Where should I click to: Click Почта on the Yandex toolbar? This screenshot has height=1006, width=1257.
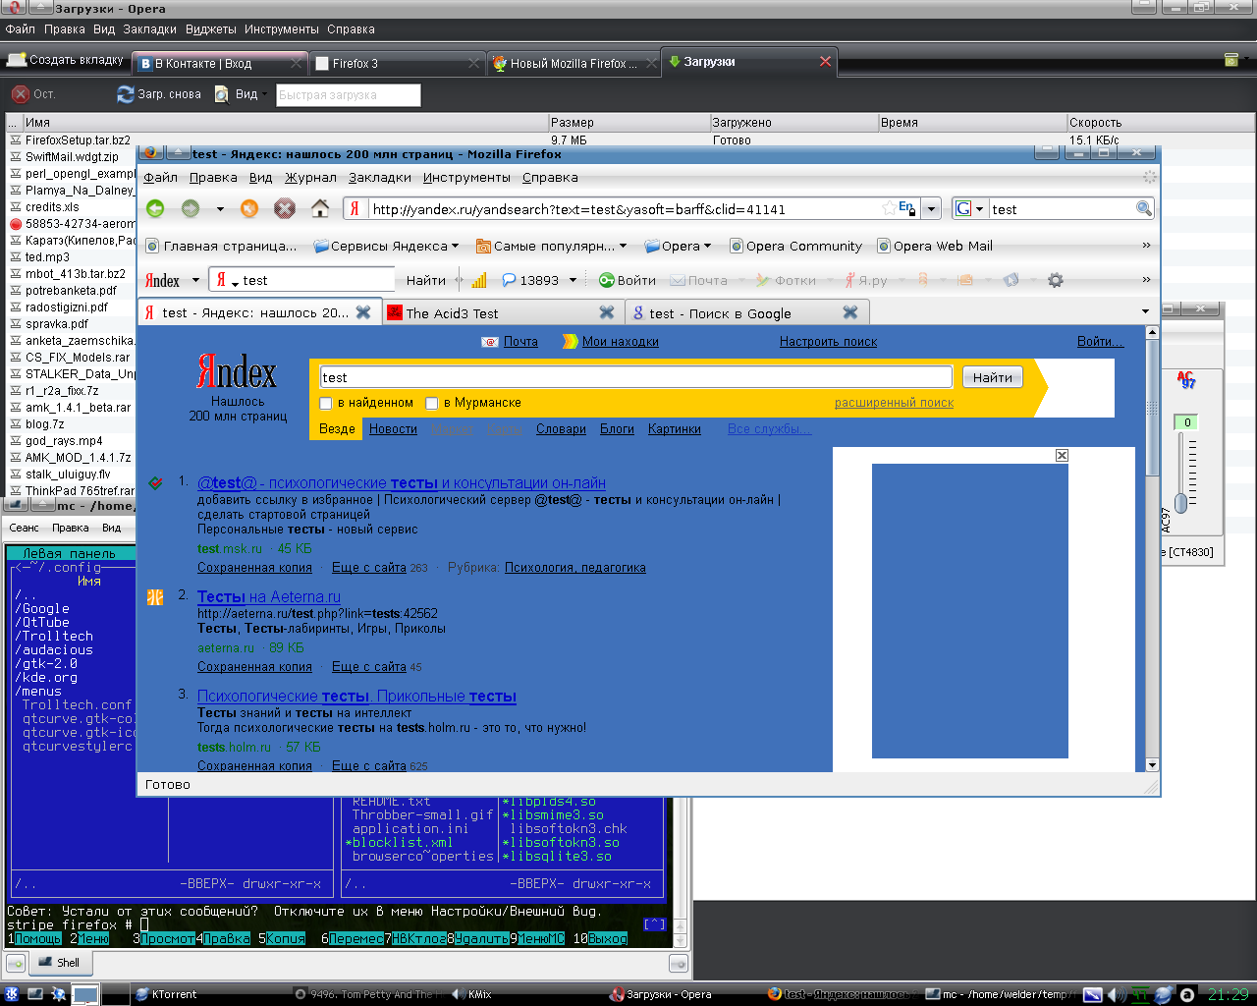[699, 280]
